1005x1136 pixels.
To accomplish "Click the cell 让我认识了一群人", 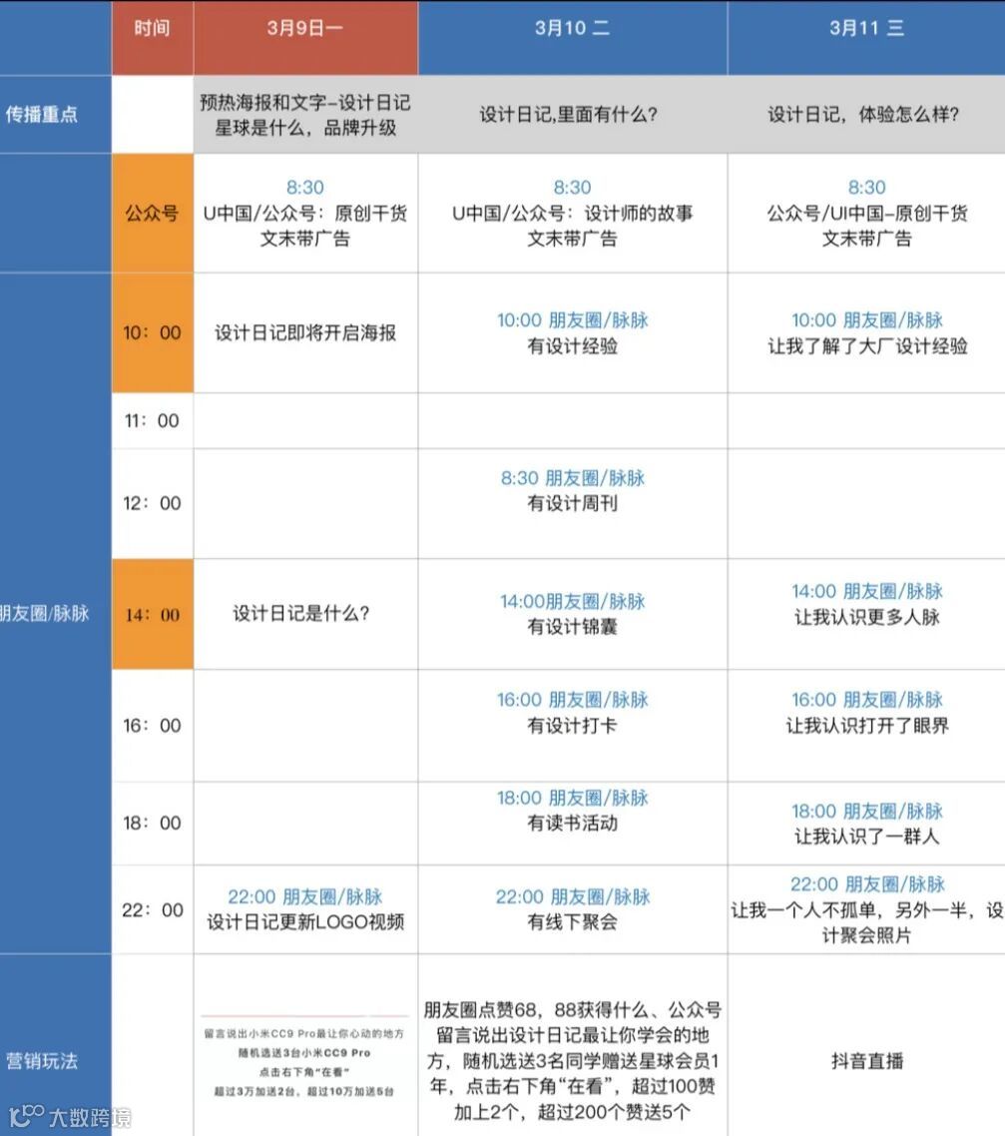I will click(866, 823).
